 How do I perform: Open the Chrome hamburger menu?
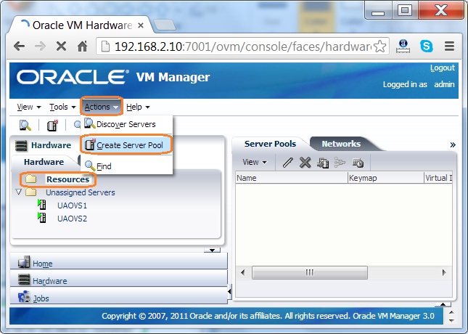(449, 46)
